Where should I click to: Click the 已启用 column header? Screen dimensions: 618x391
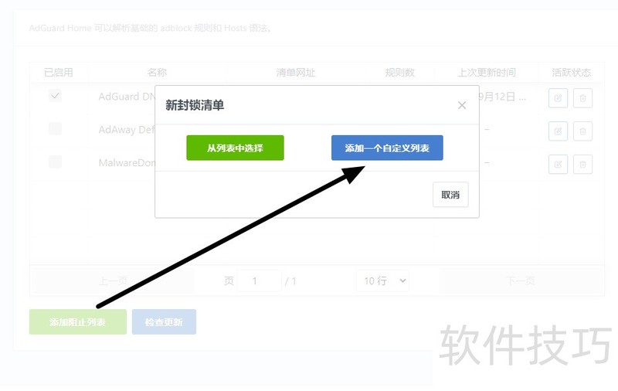click(x=59, y=73)
